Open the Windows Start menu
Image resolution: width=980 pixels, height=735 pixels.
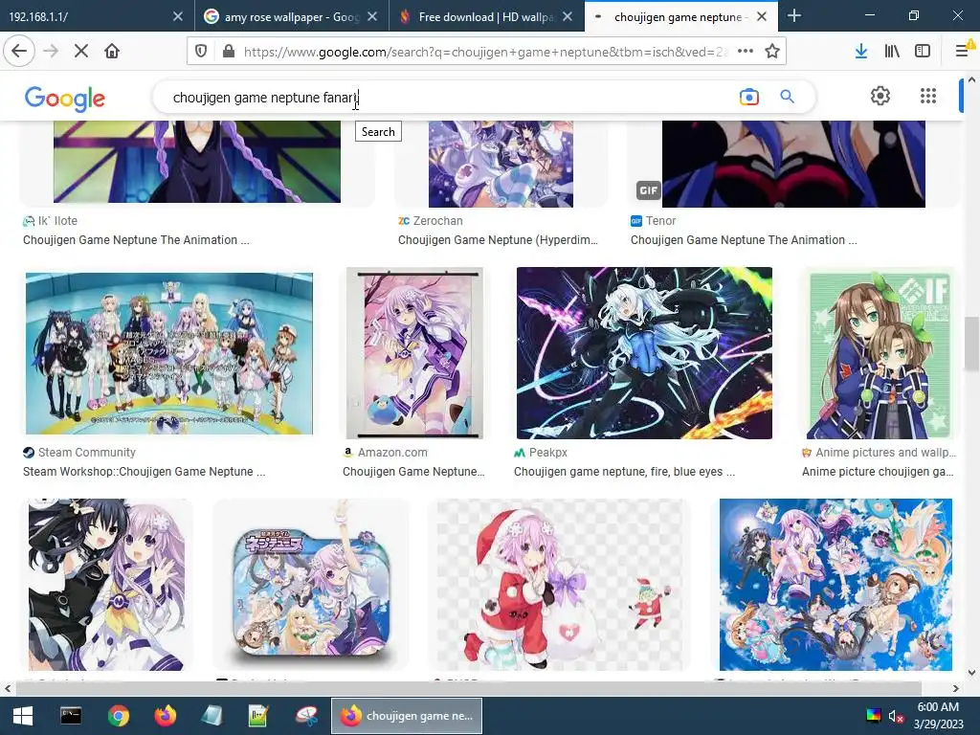coord(23,716)
